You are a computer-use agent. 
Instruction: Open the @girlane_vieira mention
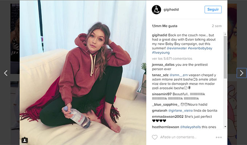pos(181,111)
